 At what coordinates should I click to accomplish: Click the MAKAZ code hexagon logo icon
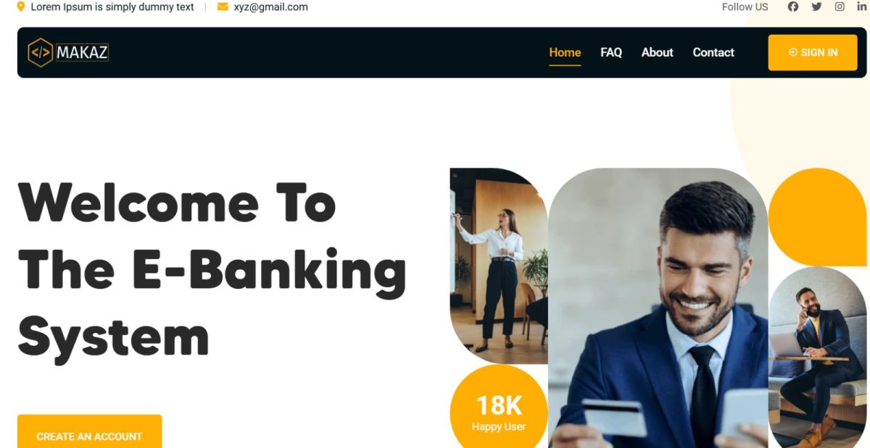point(40,52)
